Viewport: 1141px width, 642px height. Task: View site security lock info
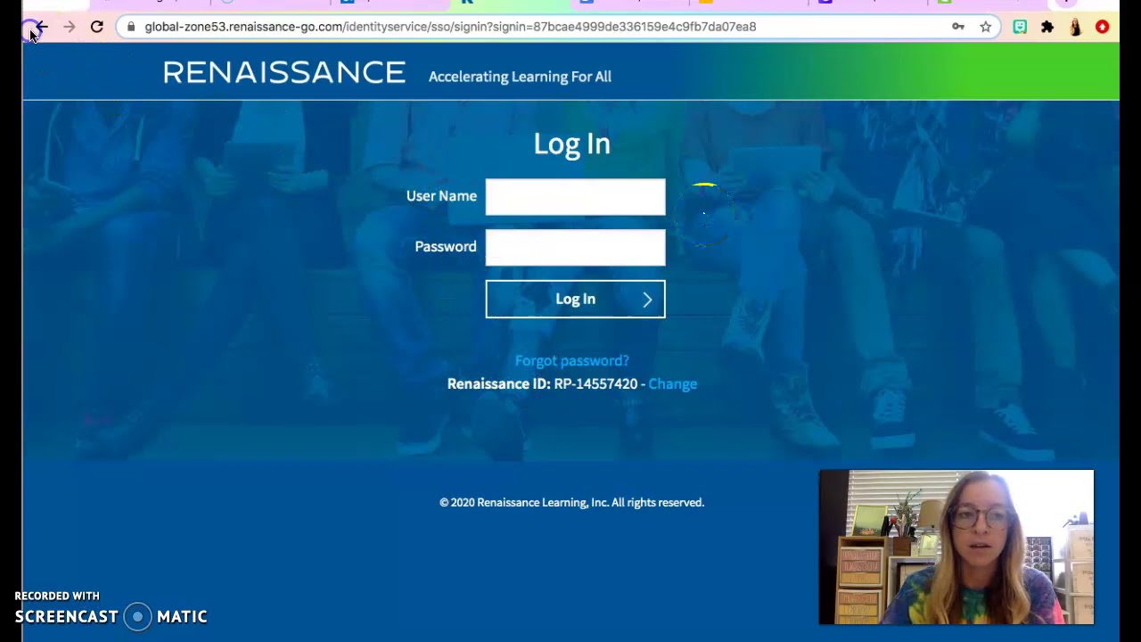tap(131, 27)
